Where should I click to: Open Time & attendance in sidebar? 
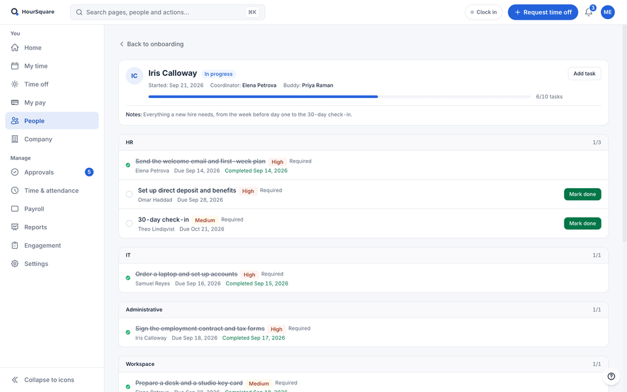52,190
